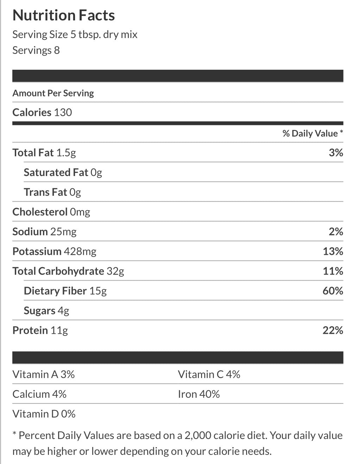Click the Sodium 25mg label
Screen dimensions: 352x464
pyautogui.click(x=44, y=232)
